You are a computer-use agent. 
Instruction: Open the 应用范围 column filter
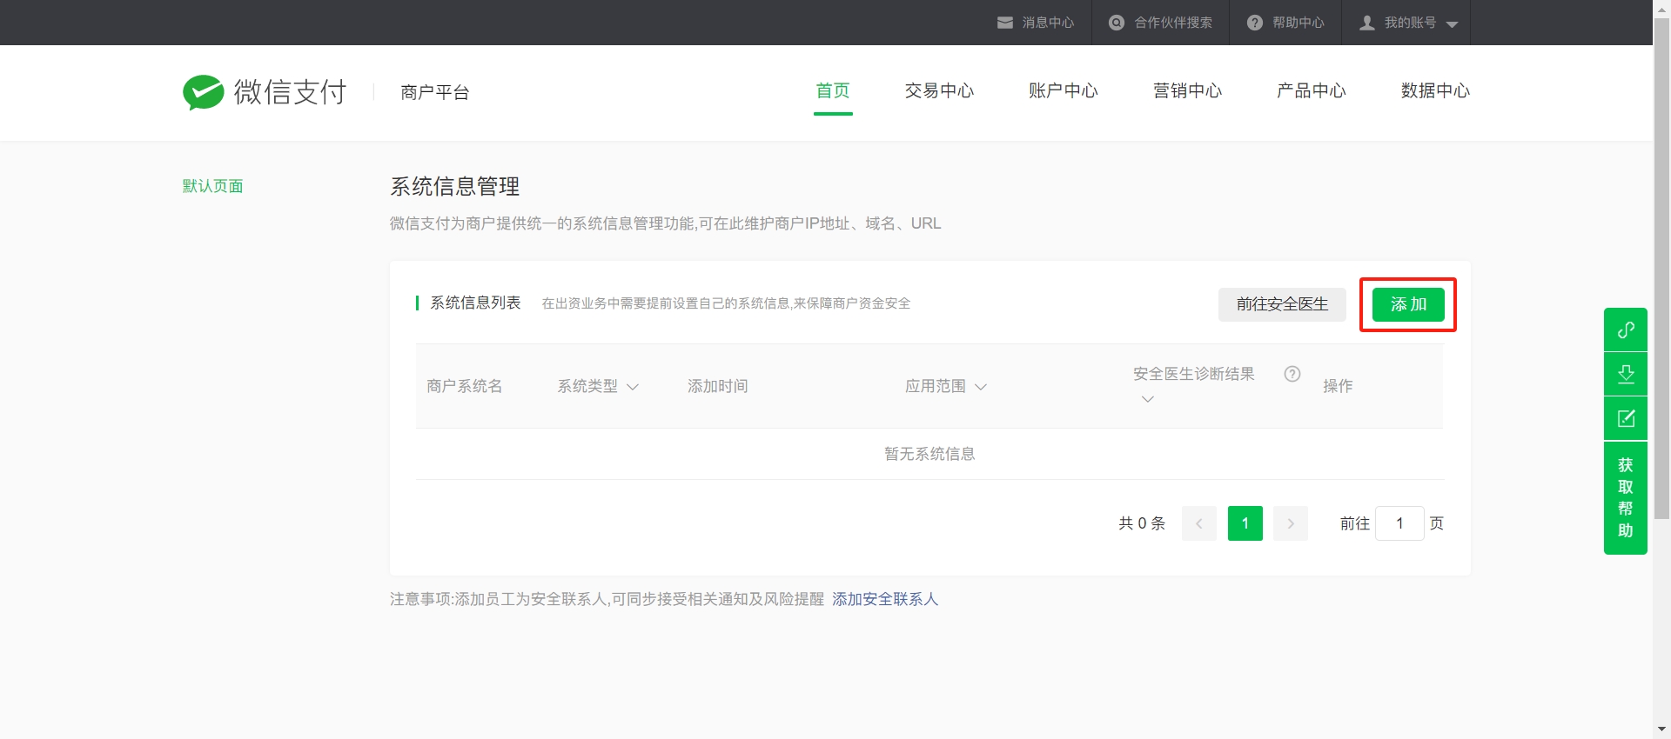point(981,387)
